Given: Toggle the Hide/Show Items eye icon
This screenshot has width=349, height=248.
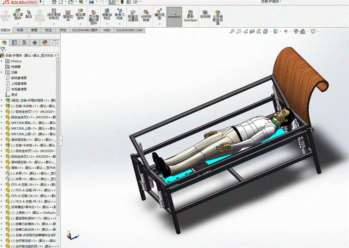Looking at the screenshot, I should [286, 31].
